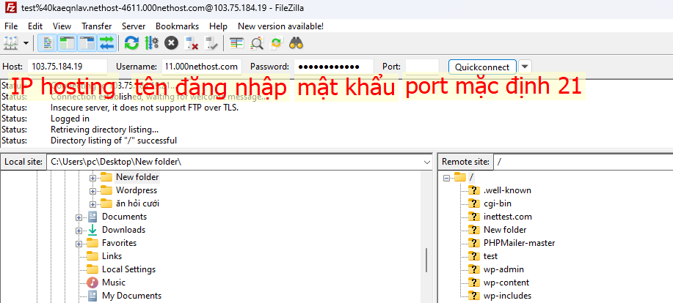Toggle transfer queue display

[x=106, y=43]
